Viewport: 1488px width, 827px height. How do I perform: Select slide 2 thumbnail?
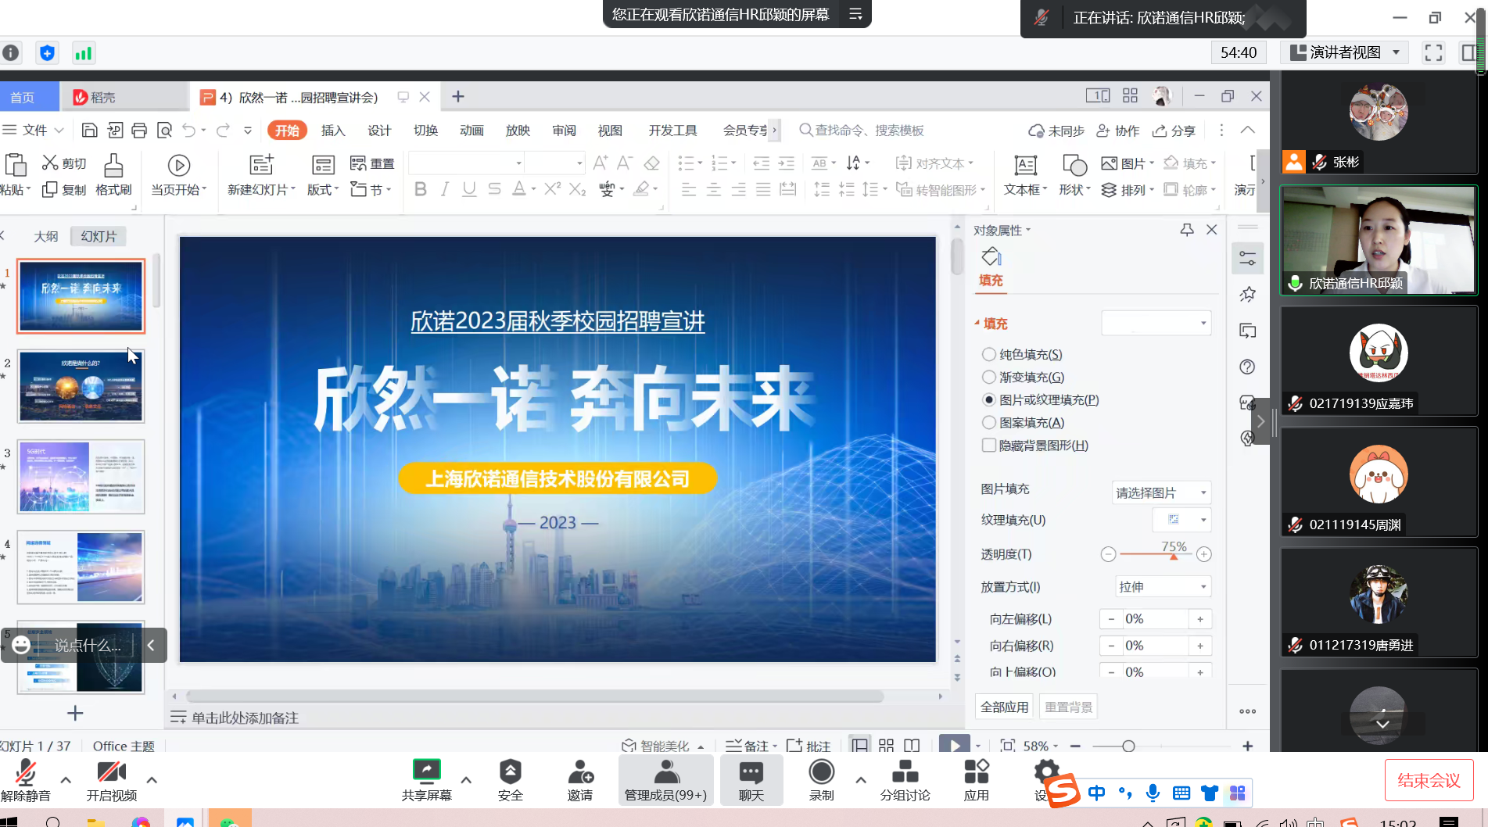[81, 386]
